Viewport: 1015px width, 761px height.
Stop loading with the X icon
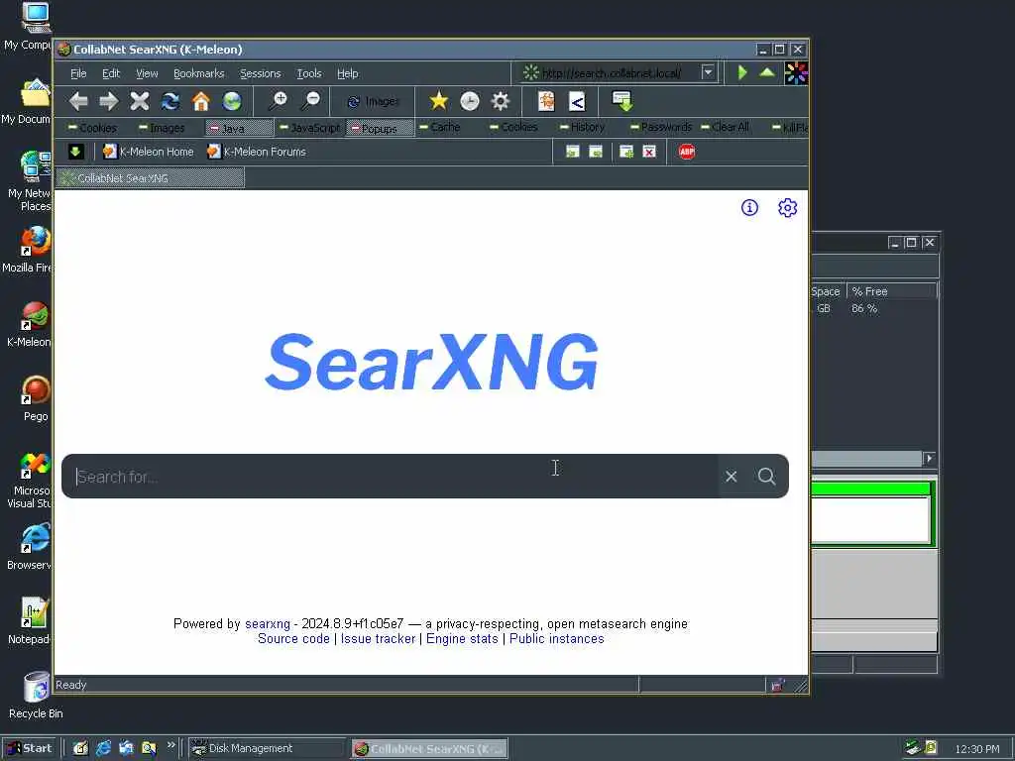(x=139, y=101)
